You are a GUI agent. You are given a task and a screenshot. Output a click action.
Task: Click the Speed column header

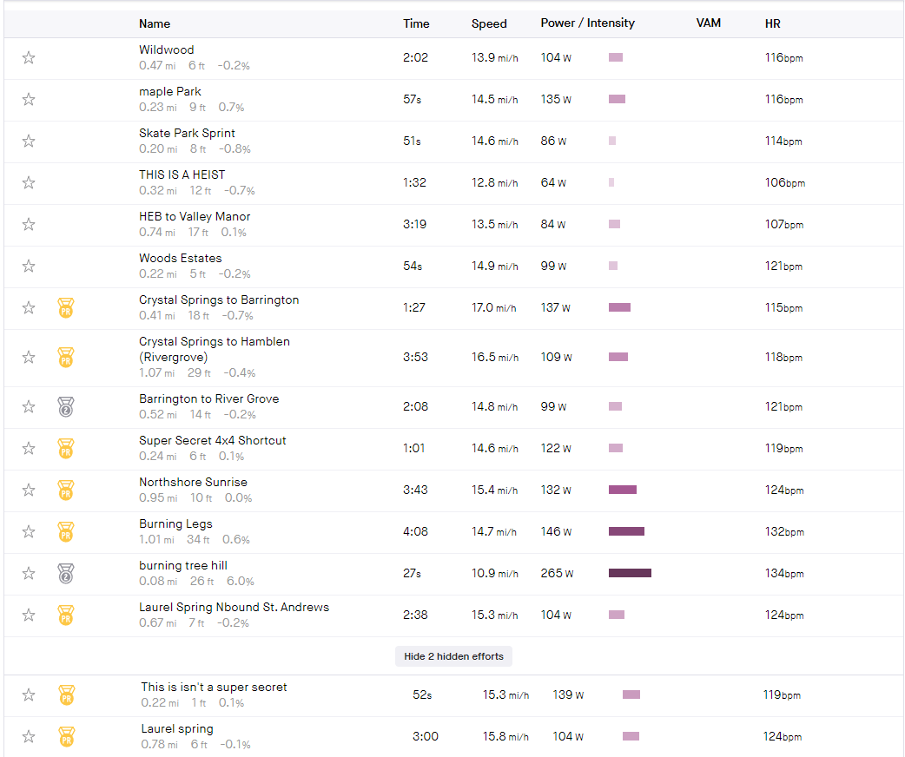[489, 23]
